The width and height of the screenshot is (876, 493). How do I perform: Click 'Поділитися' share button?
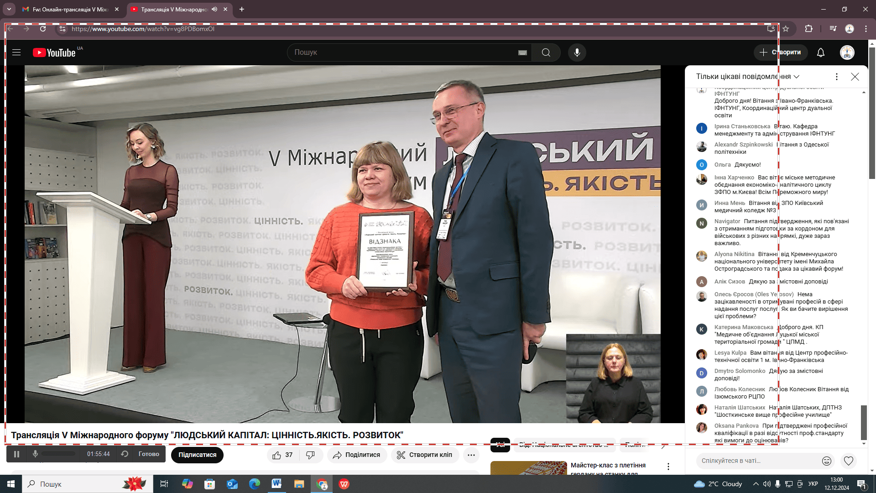click(356, 455)
